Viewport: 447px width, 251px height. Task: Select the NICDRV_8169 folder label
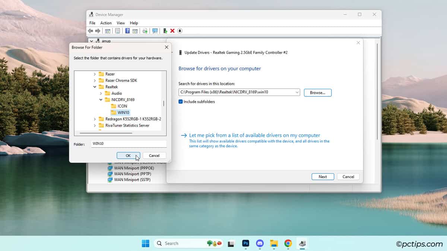pos(123,100)
